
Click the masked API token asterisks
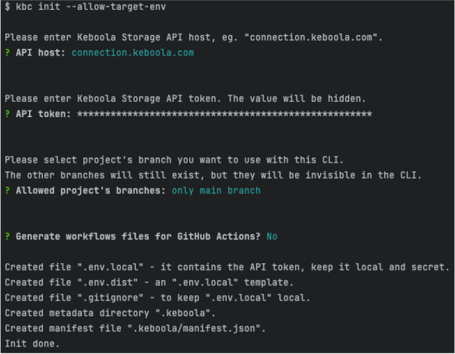click(224, 114)
